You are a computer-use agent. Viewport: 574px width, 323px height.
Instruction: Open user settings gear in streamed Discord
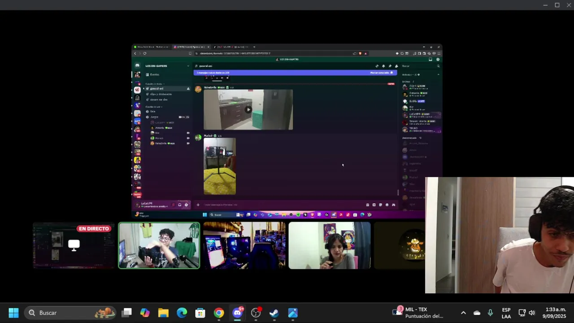(186, 205)
